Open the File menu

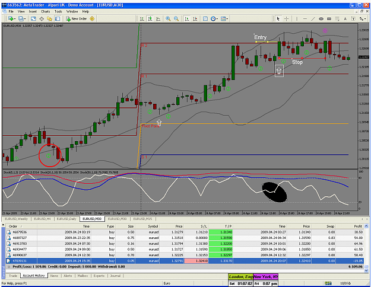(11, 11)
